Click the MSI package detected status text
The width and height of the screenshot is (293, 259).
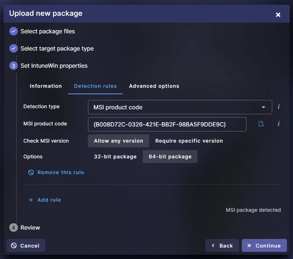tap(253, 210)
